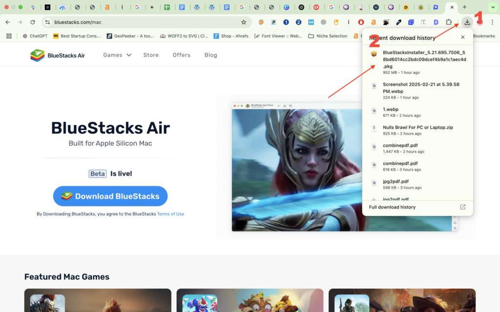Click the eyedropper color picker extension
The image size is (500, 312).
coord(398,22)
